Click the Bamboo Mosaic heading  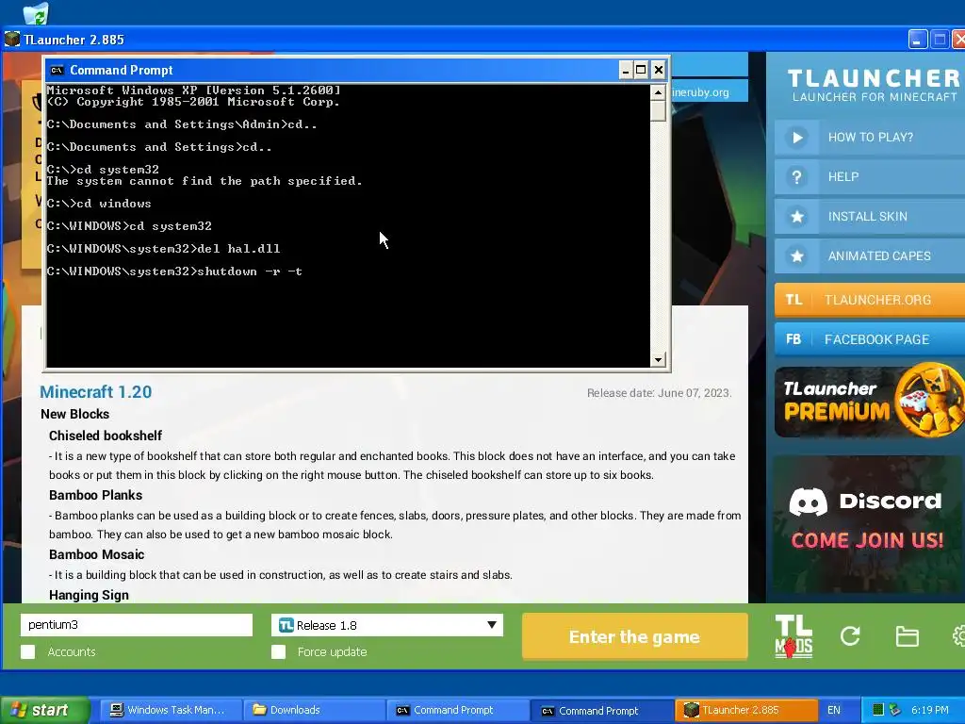tap(97, 554)
